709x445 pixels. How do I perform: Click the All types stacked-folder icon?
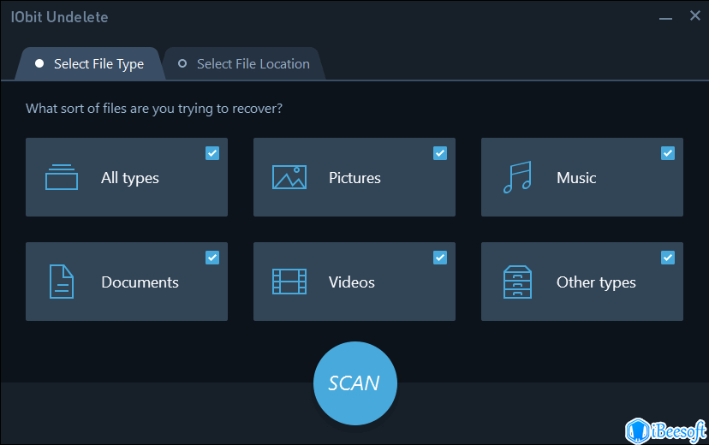[62, 177]
